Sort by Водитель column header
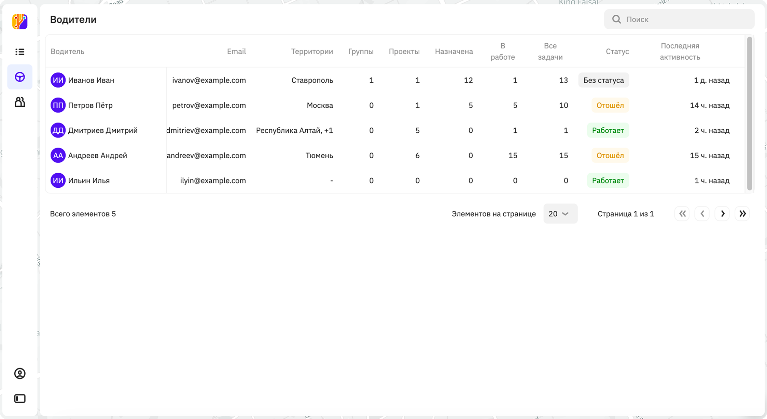 (x=67, y=52)
